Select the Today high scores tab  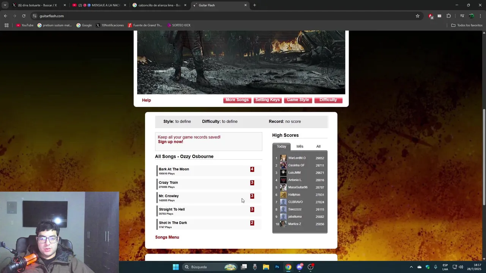click(281, 146)
